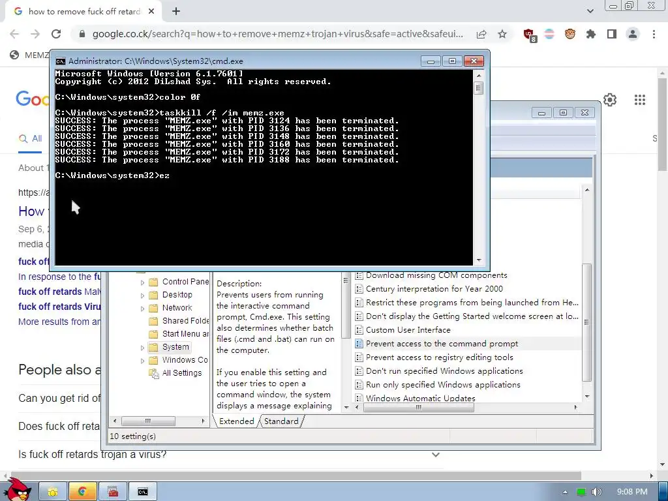Select Prevent access to the command prompt

click(442, 344)
